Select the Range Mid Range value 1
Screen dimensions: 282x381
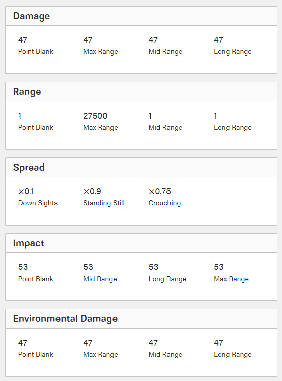(x=150, y=116)
